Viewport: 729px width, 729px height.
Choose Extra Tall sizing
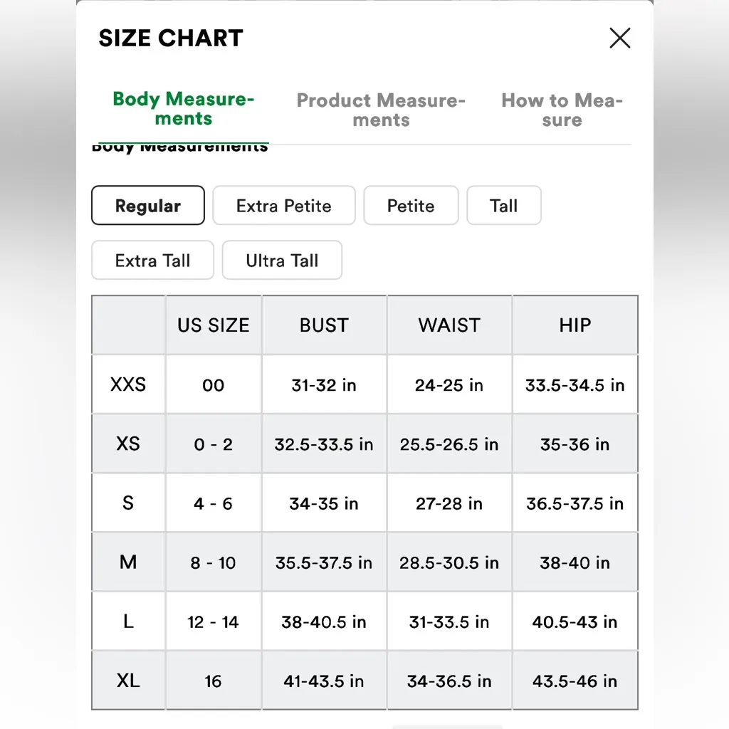coord(152,261)
